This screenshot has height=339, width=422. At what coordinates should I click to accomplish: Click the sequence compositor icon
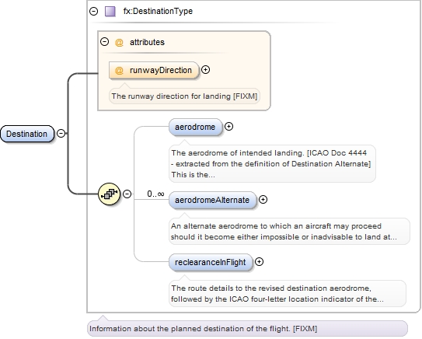click(110, 194)
